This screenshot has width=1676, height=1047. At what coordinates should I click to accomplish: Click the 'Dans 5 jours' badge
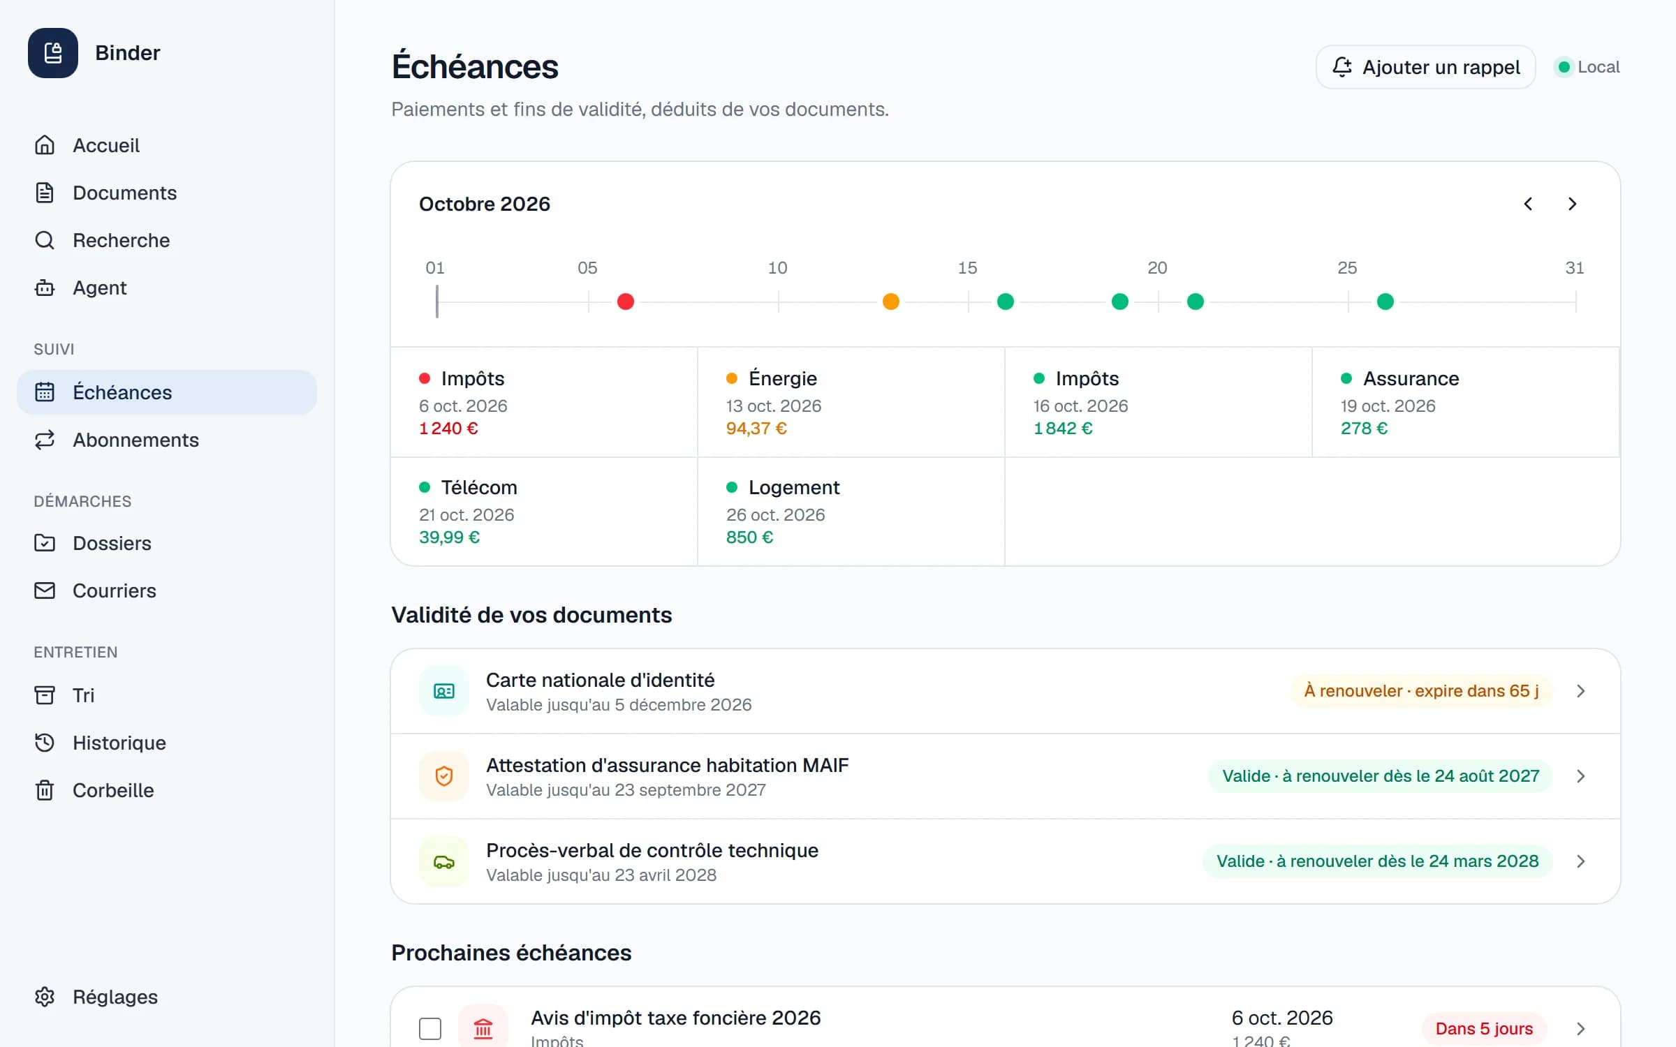(x=1484, y=1029)
